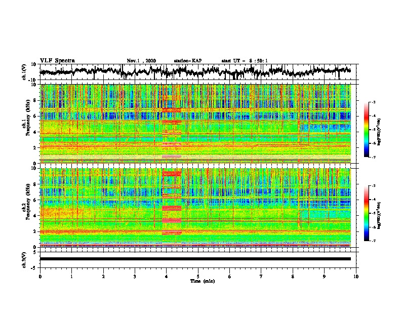The image size is (401, 310).
Task: Click the "7" minute tick label
Action: [x=261, y=277]
